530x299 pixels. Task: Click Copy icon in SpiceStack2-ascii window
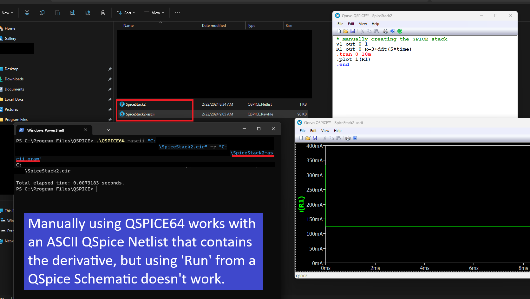(x=331, y=138)
